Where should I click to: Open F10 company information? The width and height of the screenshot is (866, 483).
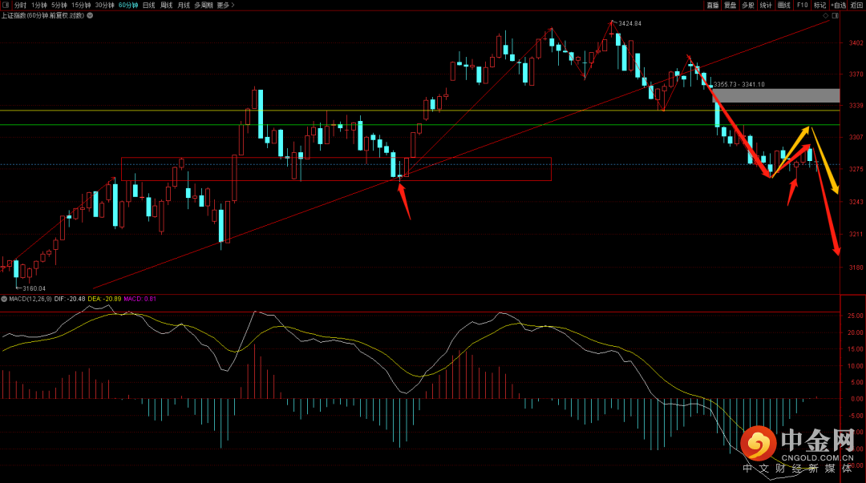click(x=802, y=5)
